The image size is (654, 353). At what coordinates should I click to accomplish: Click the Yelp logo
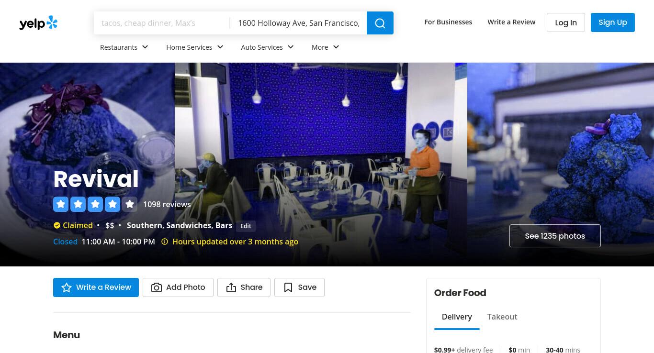click(38, 23)
